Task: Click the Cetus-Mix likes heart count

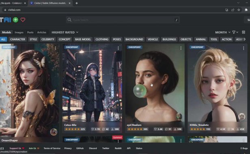Action: coord(96,129)
